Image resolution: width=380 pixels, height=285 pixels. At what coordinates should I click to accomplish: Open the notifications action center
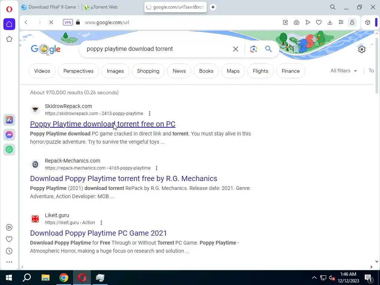tap(368, 278)
